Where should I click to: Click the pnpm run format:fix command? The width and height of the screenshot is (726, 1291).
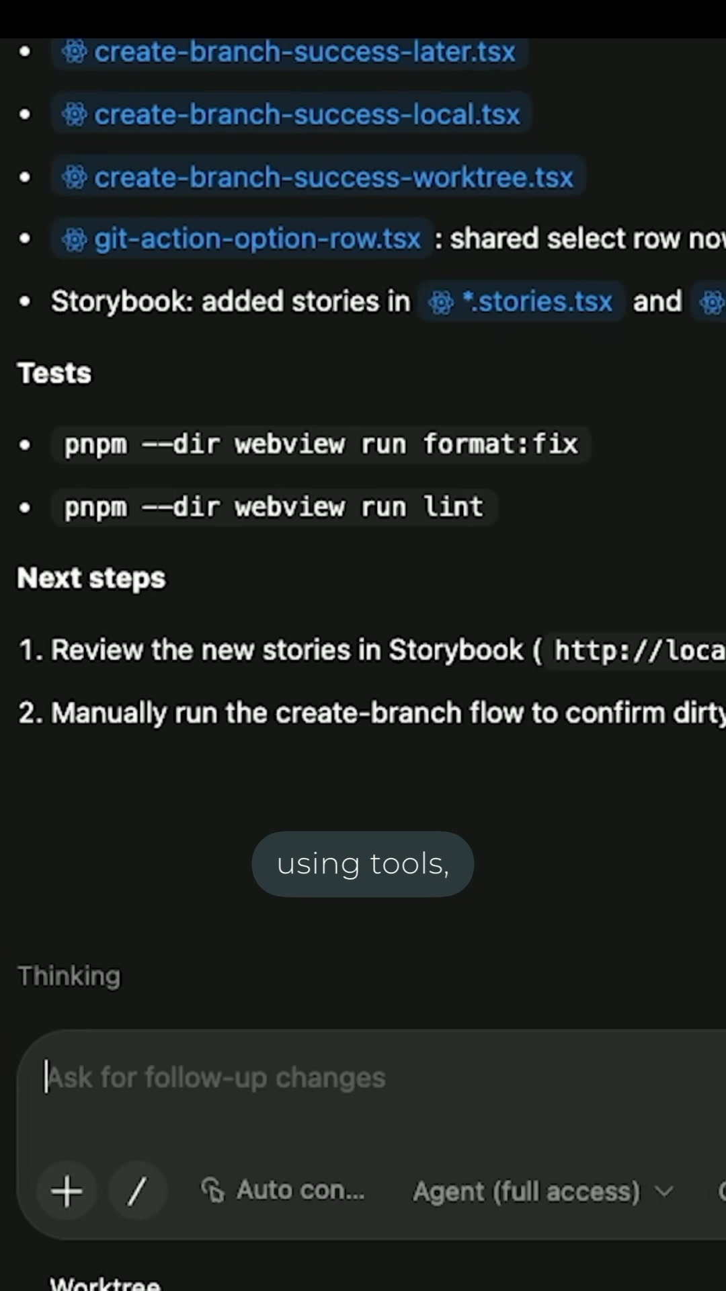coord(321,444)
